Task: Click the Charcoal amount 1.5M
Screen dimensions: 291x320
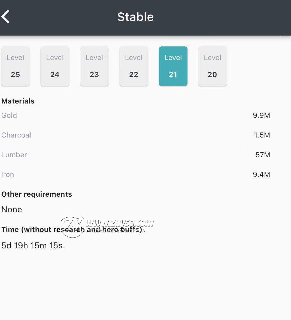Action: 262,135
